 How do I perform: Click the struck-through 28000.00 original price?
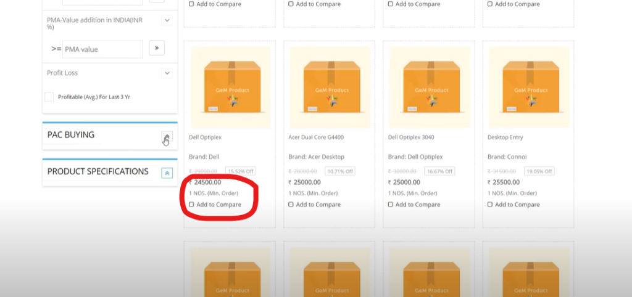point(302,171)
